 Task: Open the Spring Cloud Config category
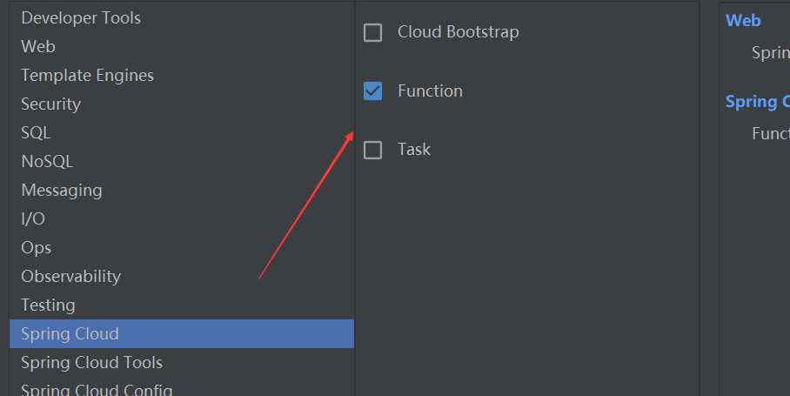point(182,388)
